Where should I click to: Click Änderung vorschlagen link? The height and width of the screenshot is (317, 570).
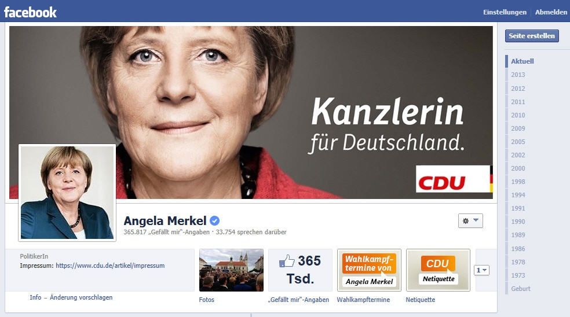click(x=81, y=297)
